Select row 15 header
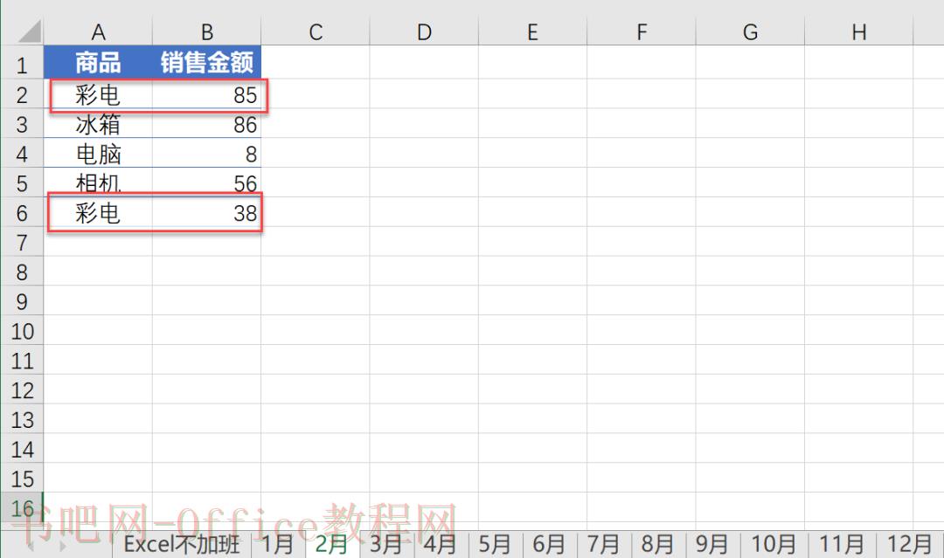This screenshot has height=558, width=944. coord(22,478)
